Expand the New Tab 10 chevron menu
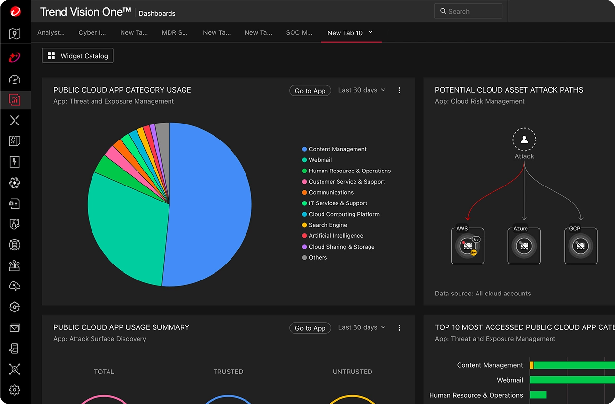Viewport: 615px width, 404px height. pyautogui.click(x=370, y=32)
